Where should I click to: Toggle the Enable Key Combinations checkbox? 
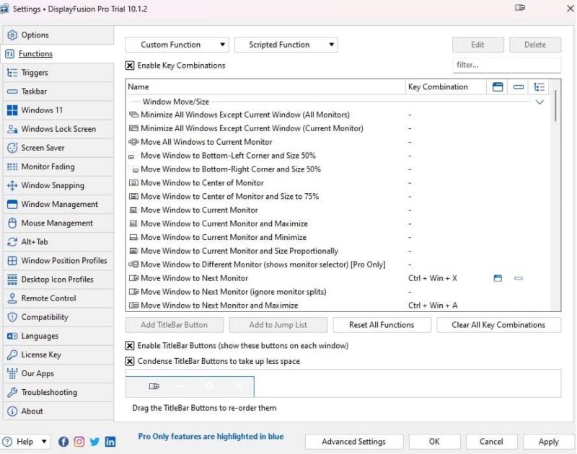pyautogui.click(x=130, y=65)
